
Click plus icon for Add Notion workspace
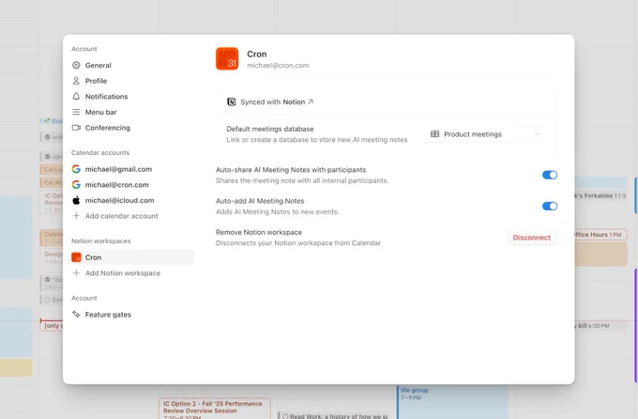76,273
